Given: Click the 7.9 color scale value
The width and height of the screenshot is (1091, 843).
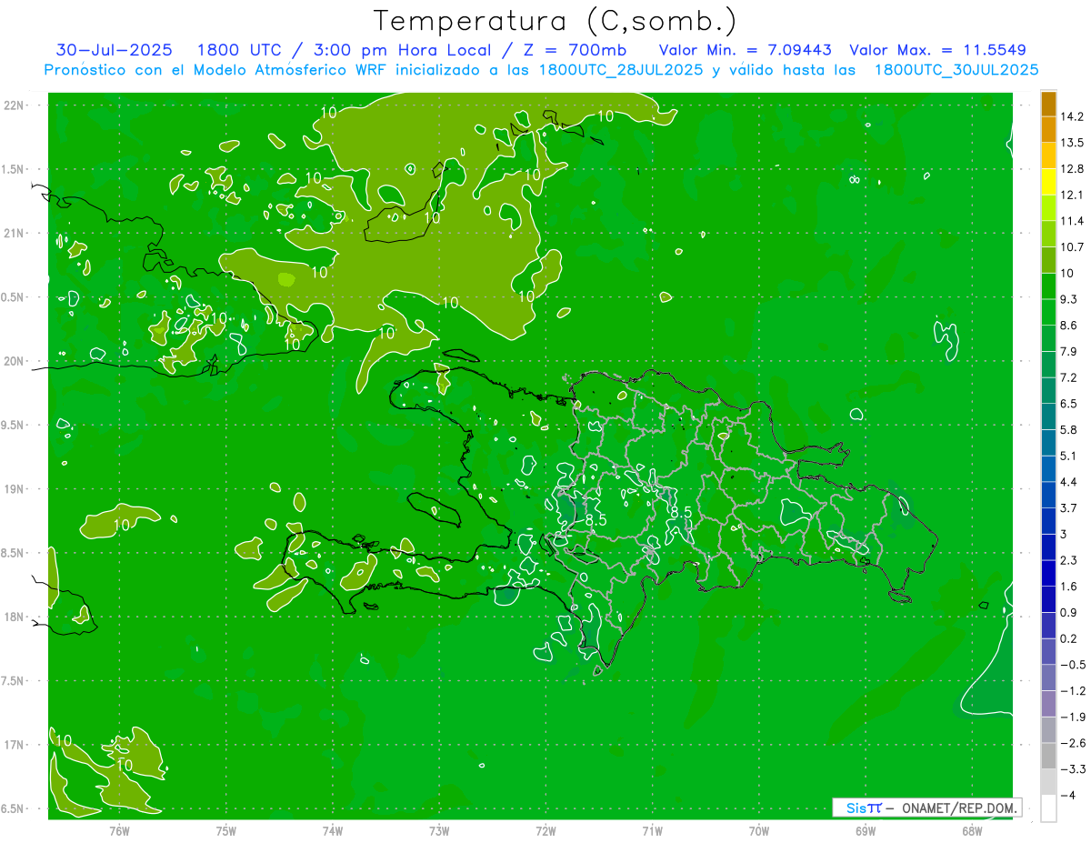Looking at the screenshot, I should pos(1069,352).
